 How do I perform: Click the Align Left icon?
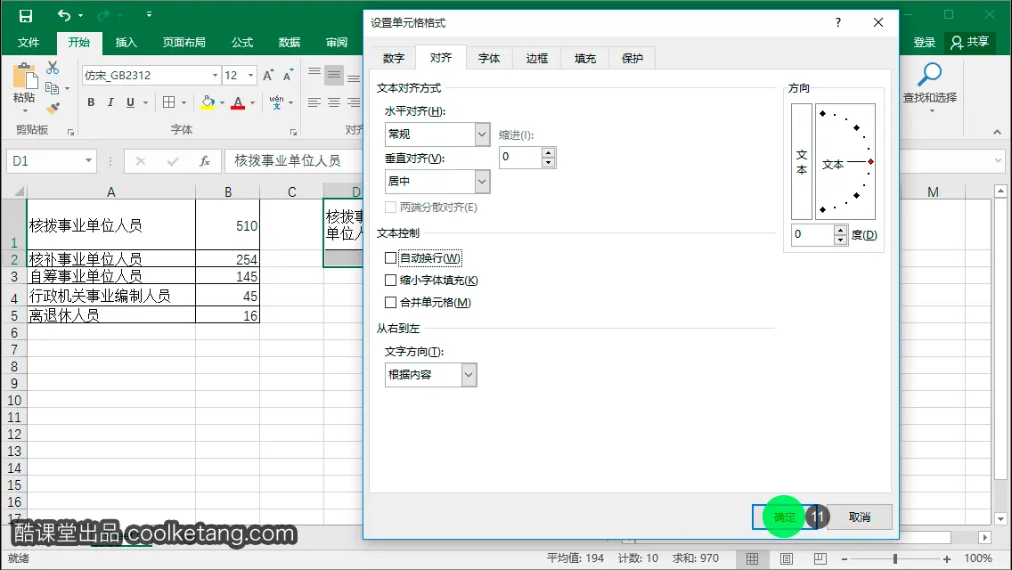pyautogui.click(x=314, y=102)
